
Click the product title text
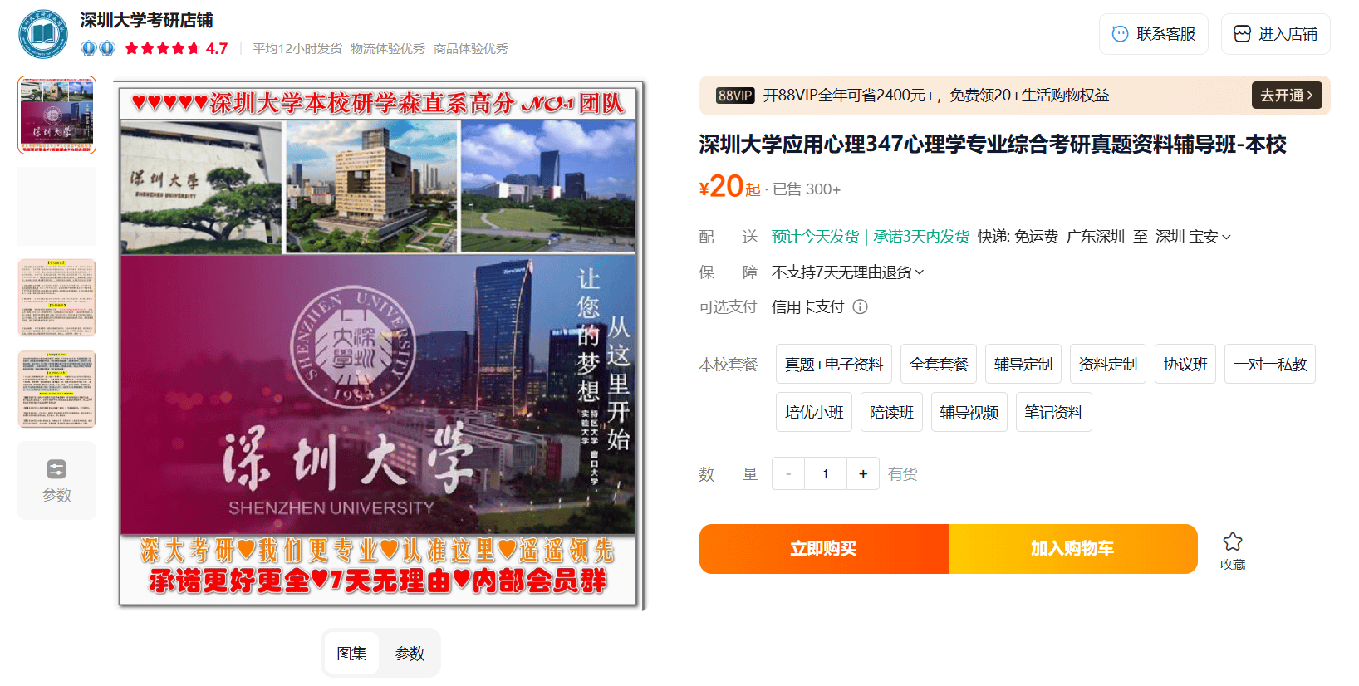pos(993,145)
